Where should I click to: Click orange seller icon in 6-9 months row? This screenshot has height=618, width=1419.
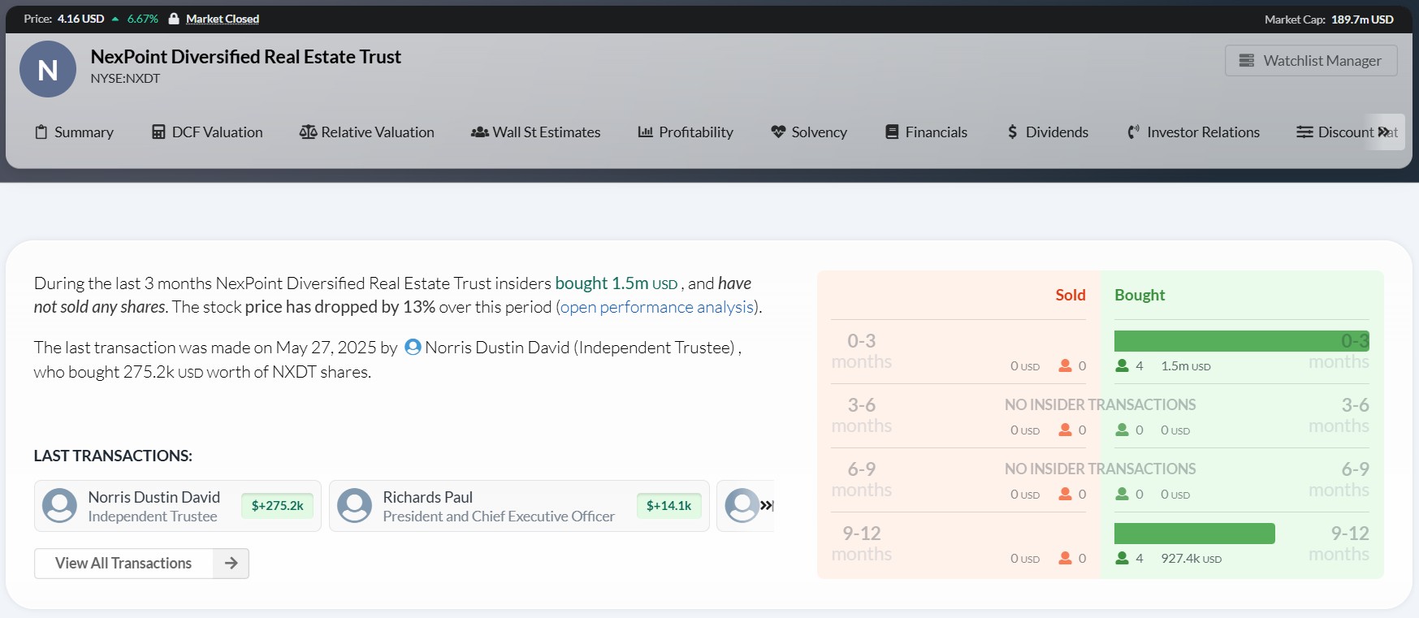1065,494
